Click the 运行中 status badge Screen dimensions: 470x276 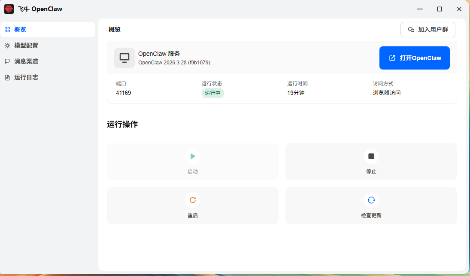pyautogui.click(x=213, y=93)
